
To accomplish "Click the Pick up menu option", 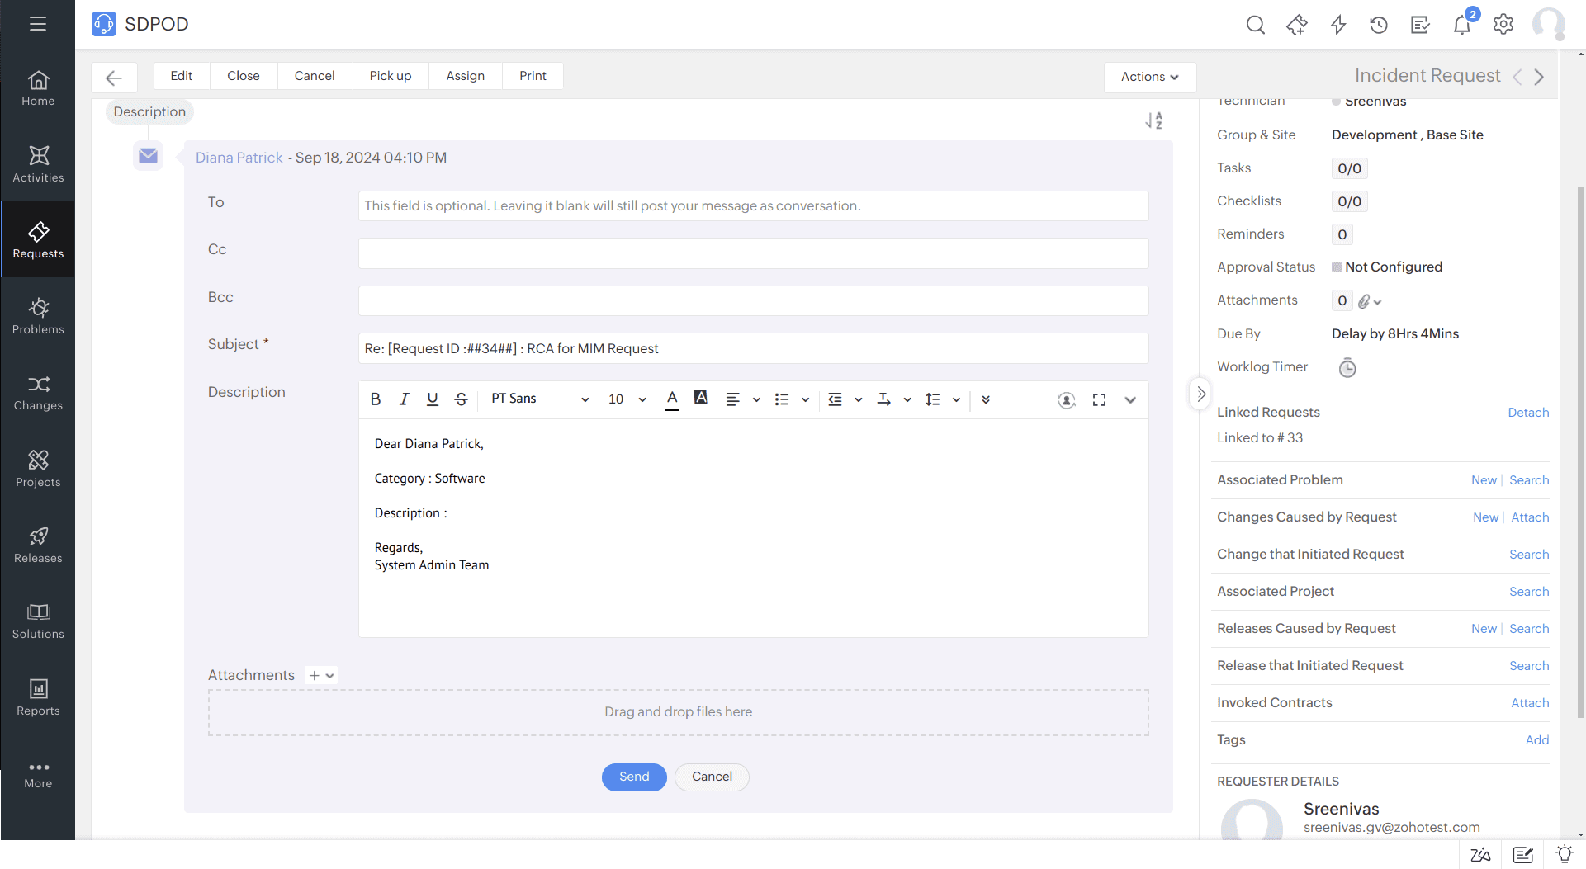I will (x=390, y=76).
